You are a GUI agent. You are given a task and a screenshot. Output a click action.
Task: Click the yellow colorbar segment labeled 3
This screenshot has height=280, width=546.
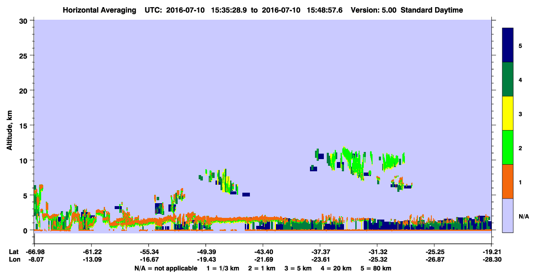508,113
